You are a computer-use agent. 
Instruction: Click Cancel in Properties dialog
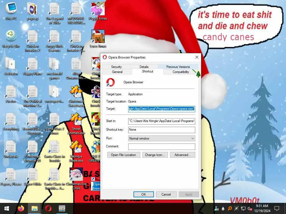click(x=166, y=194)
